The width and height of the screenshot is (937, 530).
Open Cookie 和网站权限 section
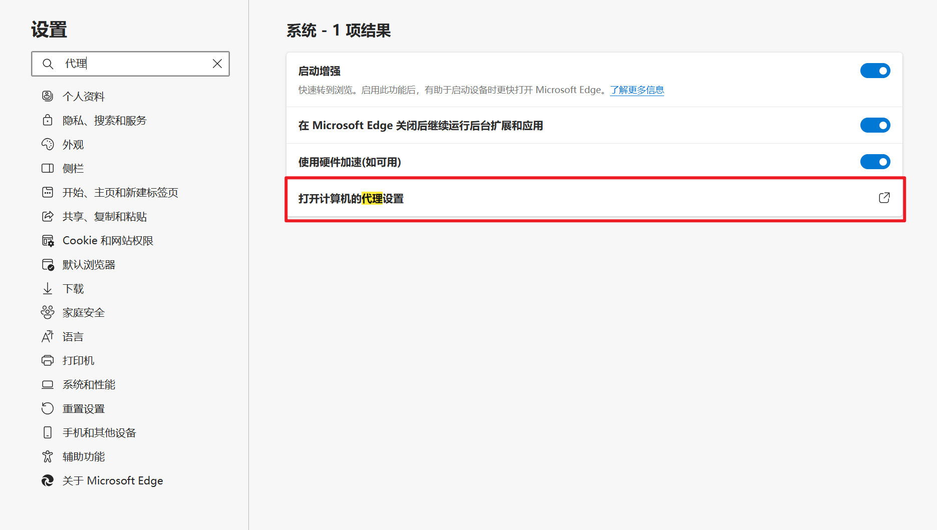pos(108,241)
